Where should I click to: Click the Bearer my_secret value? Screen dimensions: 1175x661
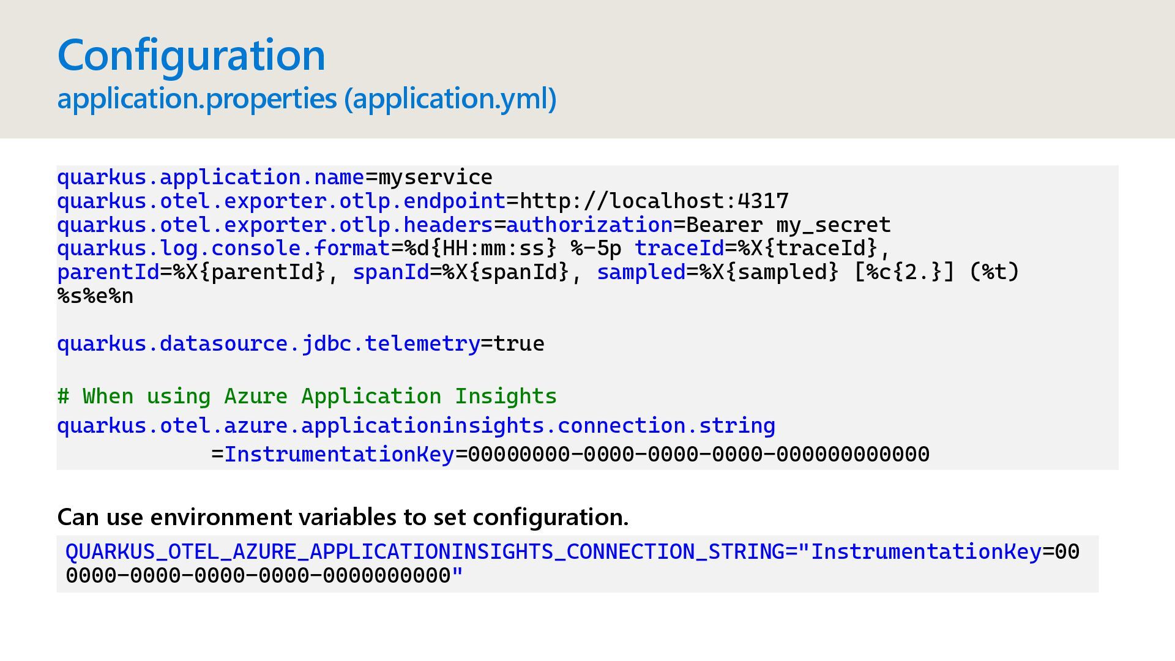[788, 225]
